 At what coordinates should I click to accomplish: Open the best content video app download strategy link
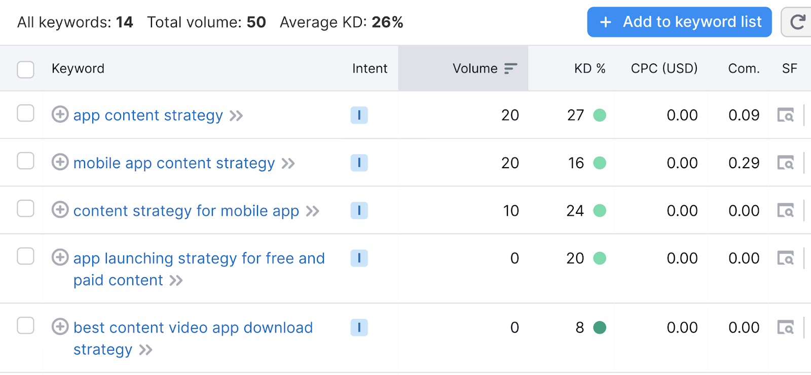(193, 328)
